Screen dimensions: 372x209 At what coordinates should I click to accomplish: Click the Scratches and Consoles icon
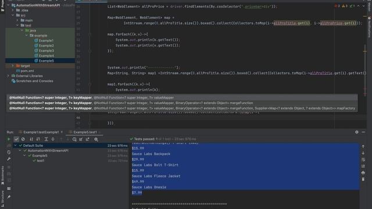click(x=13, y=81)
